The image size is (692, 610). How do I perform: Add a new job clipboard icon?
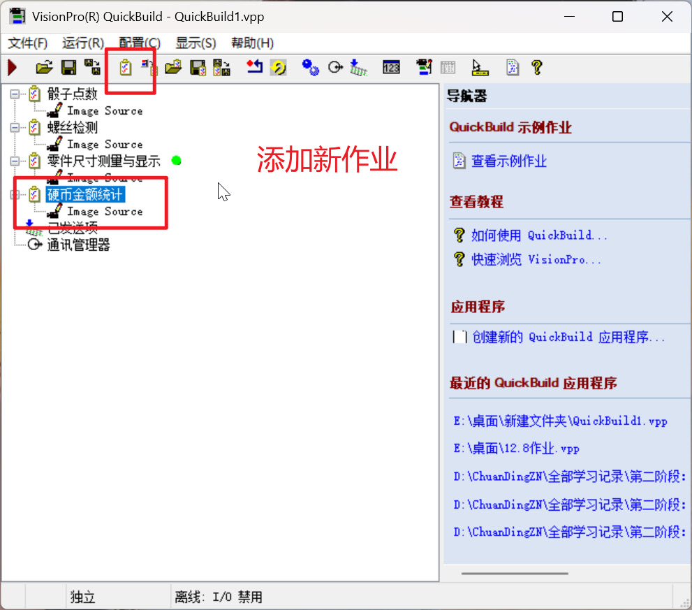(x=125, y=68)
